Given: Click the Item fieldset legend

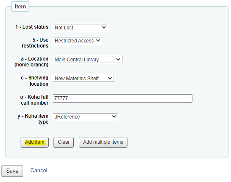Looking at the screenshot, I should click(x=20, y=7).
